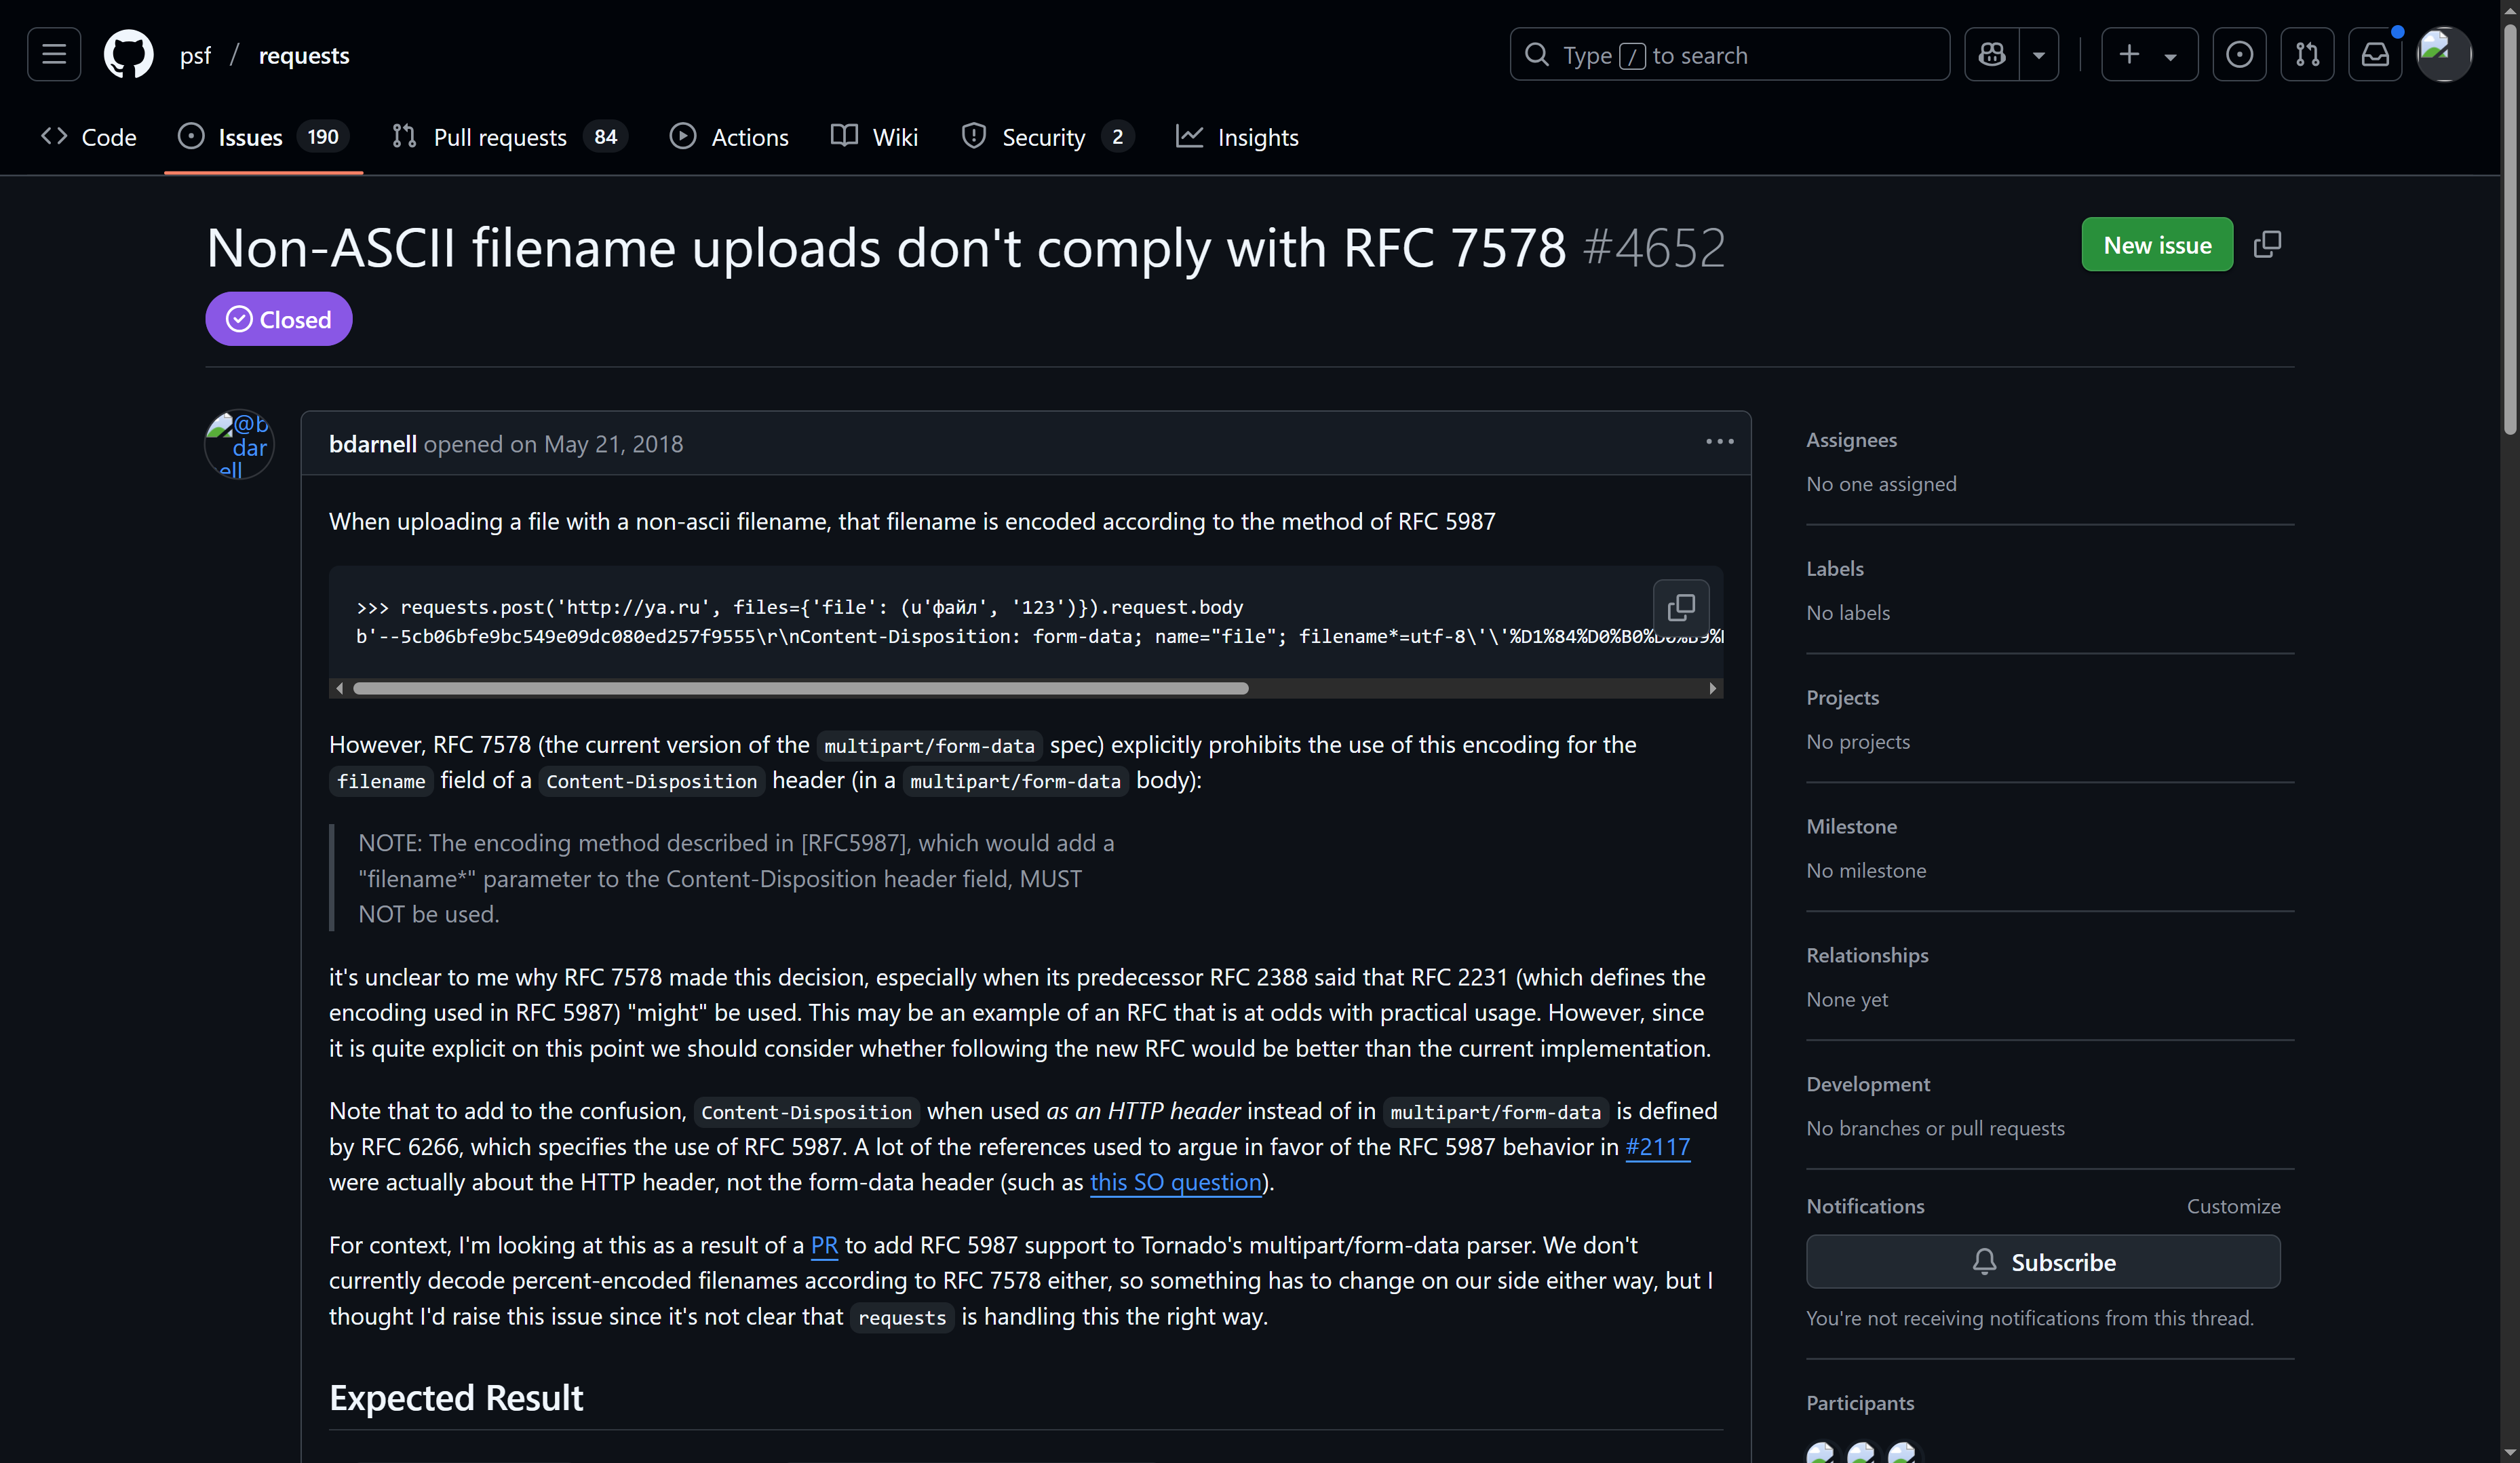Image resolution: width=2520 pixels, height=1463 pixels.
Task: Open the issues icon in header
Action: click(2239, 55)
